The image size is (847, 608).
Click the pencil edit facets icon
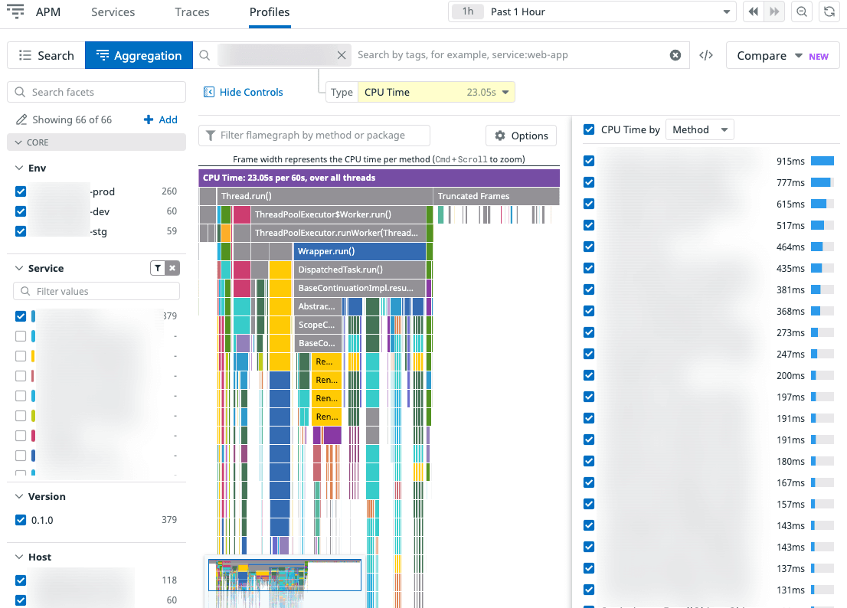tap(21, 119)
